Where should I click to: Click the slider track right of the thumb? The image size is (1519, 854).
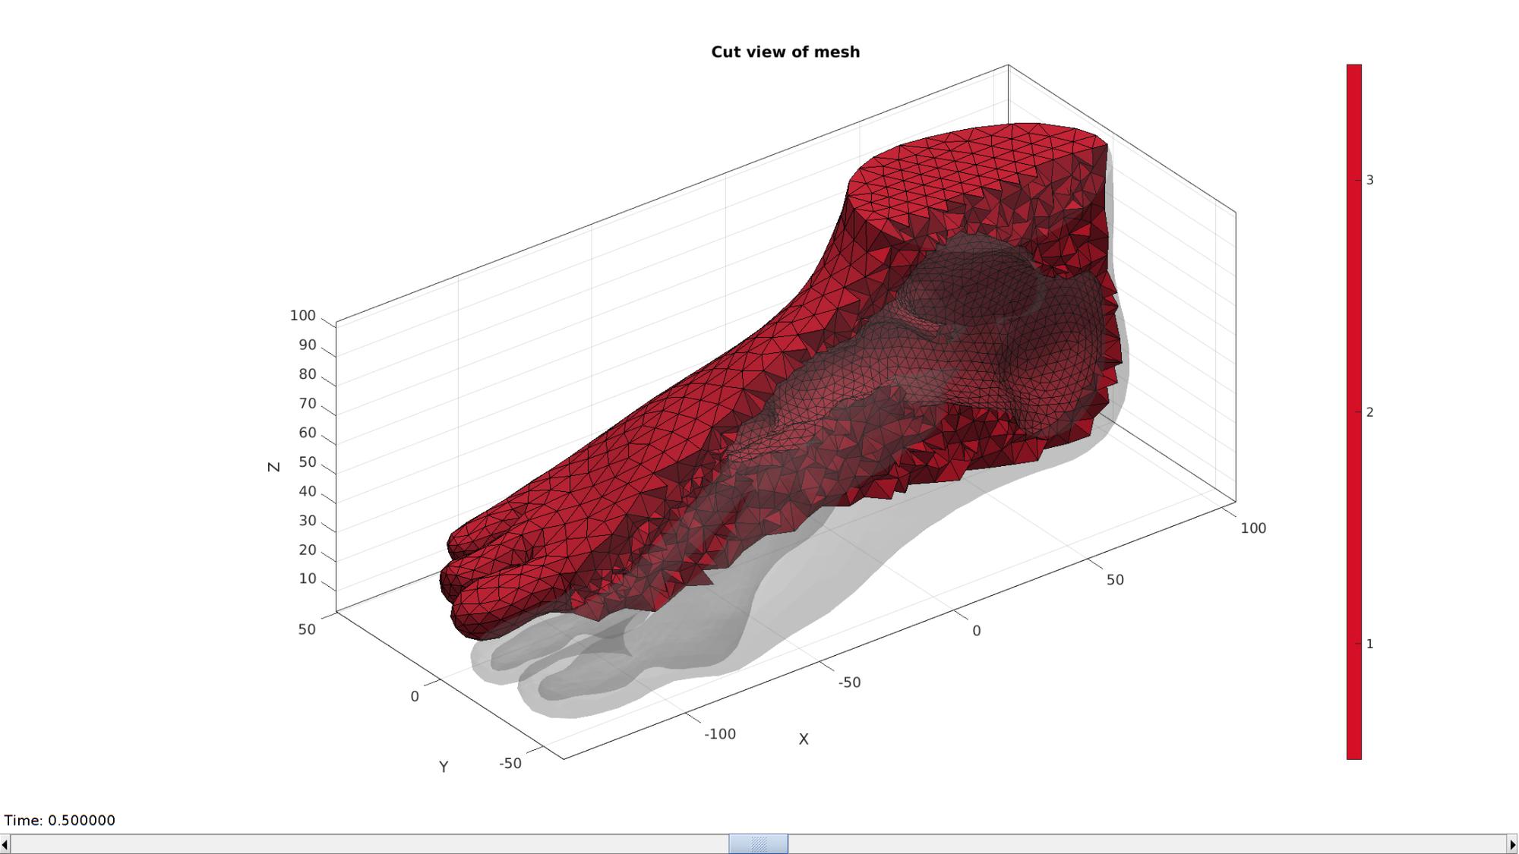1147,844
